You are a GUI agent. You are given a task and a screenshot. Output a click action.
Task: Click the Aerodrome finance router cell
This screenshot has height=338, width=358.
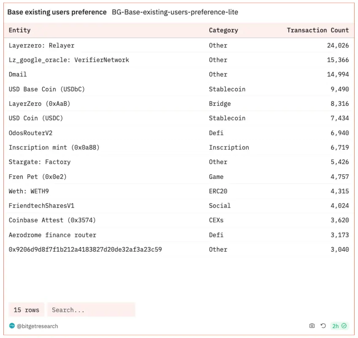click(x=52, y=235)
